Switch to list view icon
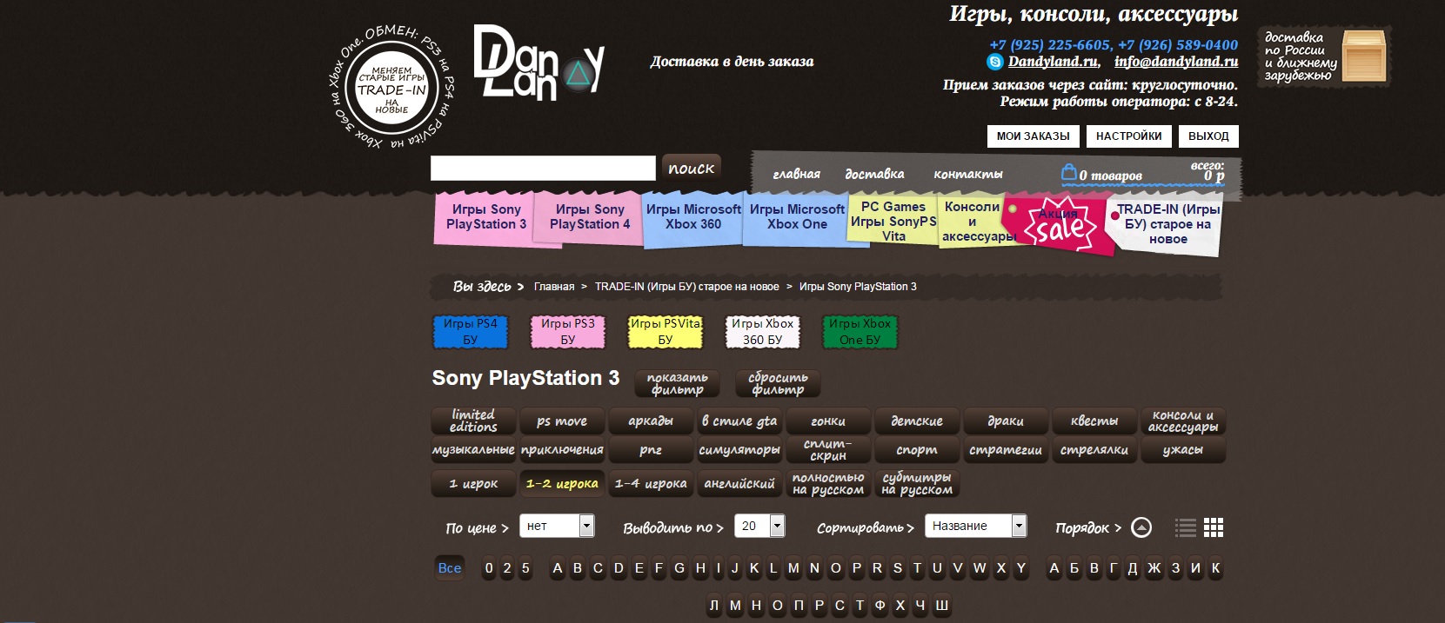Viewport: 1445px width, 623px height. click(1185, 527)
